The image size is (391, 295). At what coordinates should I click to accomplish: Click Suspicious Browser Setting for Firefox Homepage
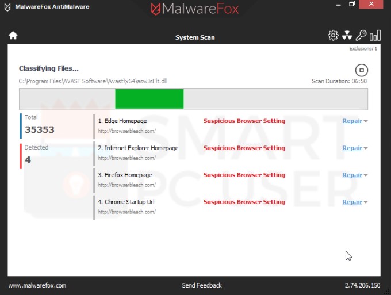click(x=244, y=175)
